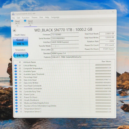129x129 pixels.
Task: Click the previous disk arrow button
Action: coord(14,30)
